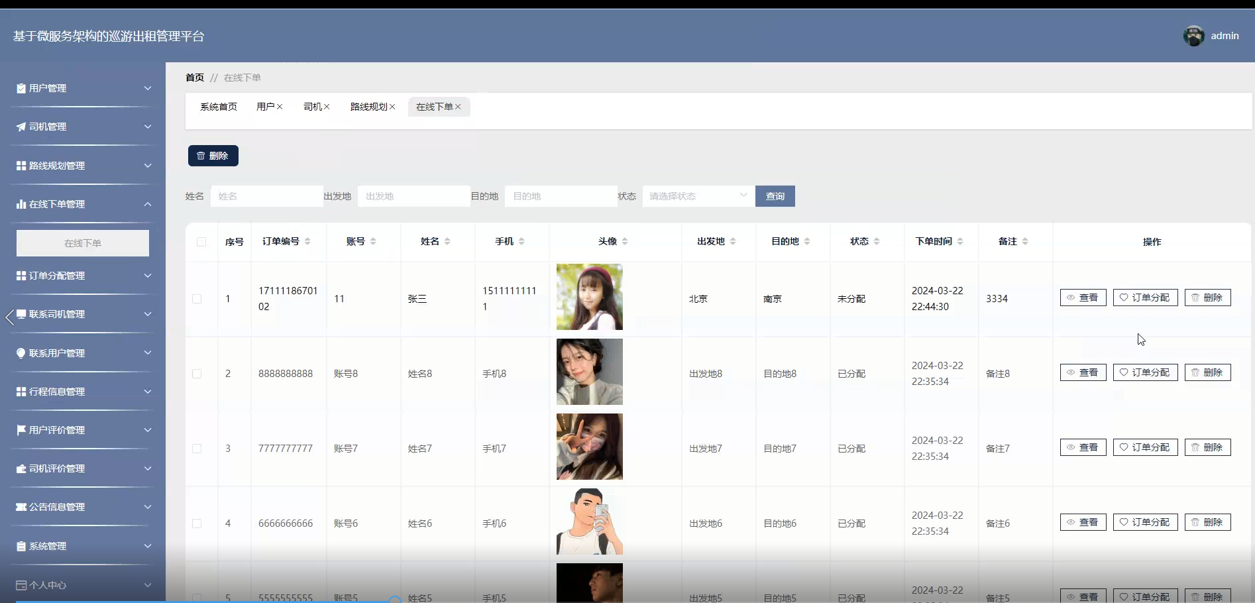Sort by 头像 column sort icon
This screenshot has height=603, width=1255.
click(x=625, y=241)
